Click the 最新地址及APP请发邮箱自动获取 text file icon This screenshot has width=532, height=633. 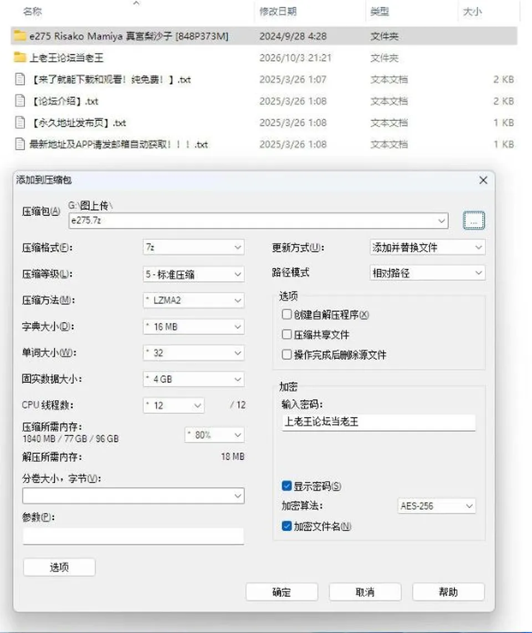coord(20,144)
